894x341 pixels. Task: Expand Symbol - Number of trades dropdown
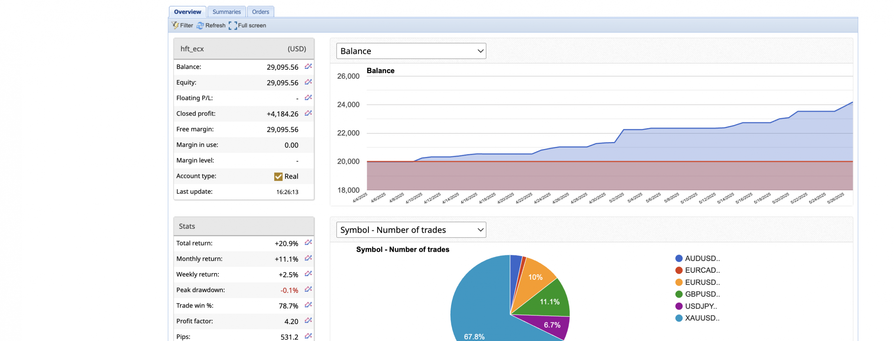point(411,230)
